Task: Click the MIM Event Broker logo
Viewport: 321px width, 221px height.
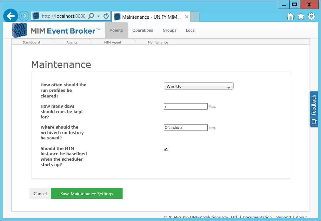Action: [56, 30]
